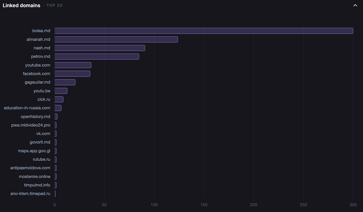363x212 pixels.
Task: Click the maps.app.goo.gl label
Action: click(34, 151)
